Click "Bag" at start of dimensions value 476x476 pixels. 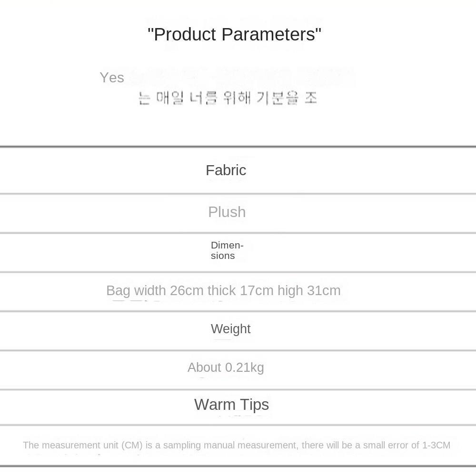point(118,291)
